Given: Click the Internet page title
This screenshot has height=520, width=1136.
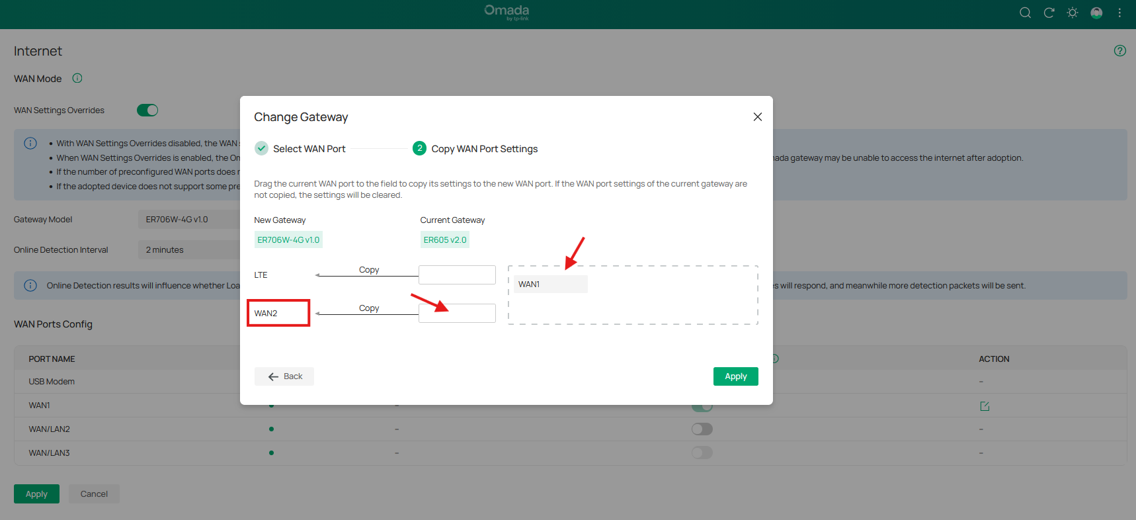Looking at the screenshot, I should pos(38,51).
